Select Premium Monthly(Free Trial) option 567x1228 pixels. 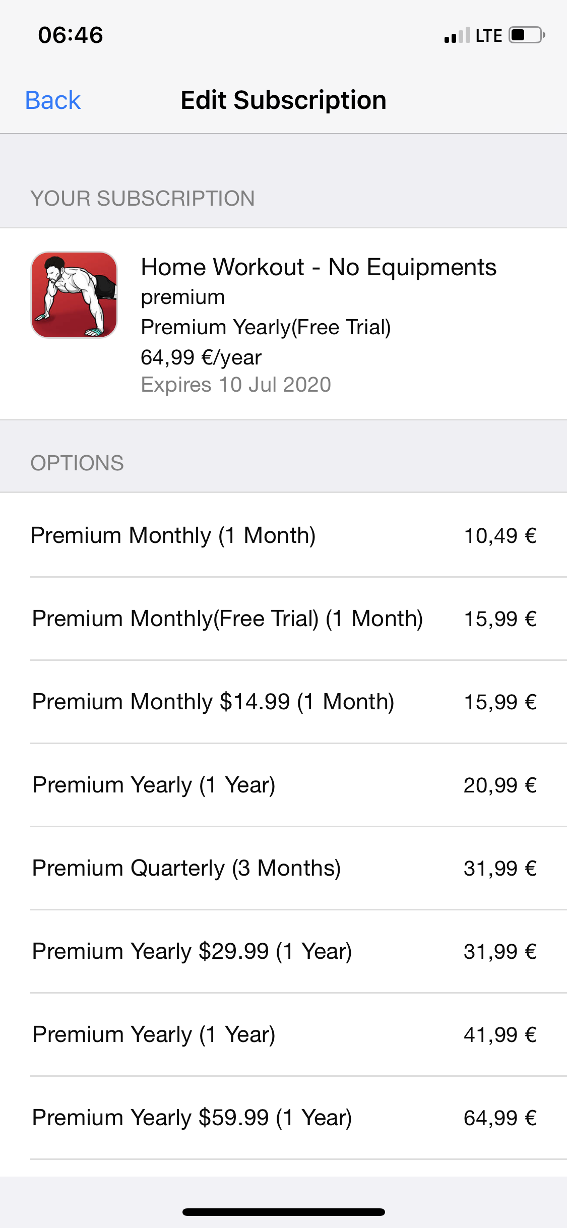click(283, 619)
